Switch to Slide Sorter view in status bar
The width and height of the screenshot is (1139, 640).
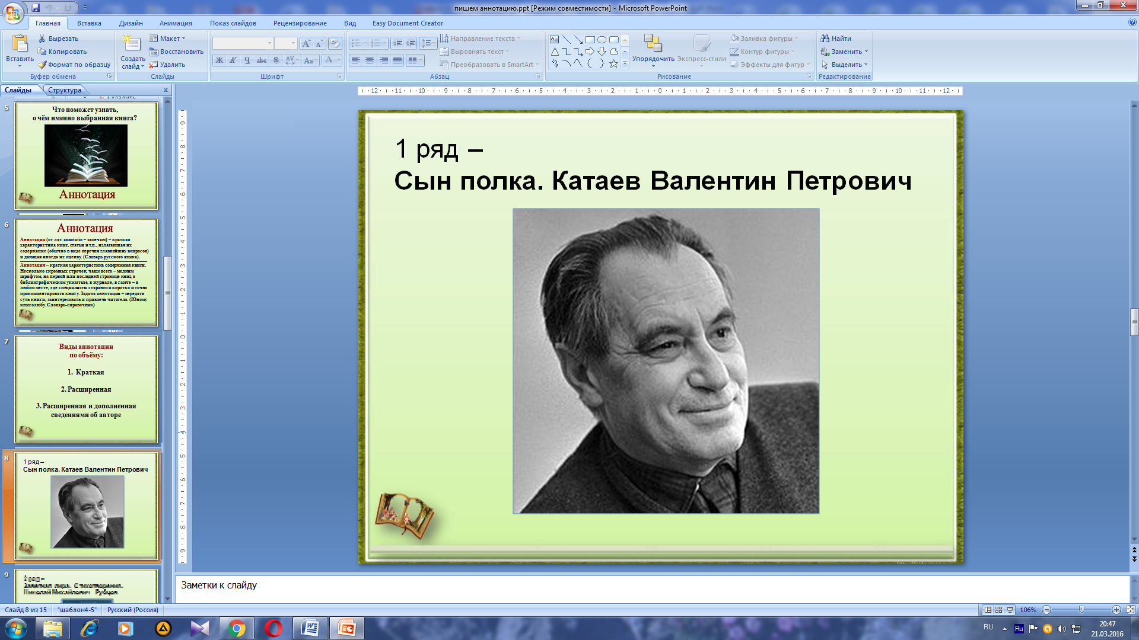[999, 610]
